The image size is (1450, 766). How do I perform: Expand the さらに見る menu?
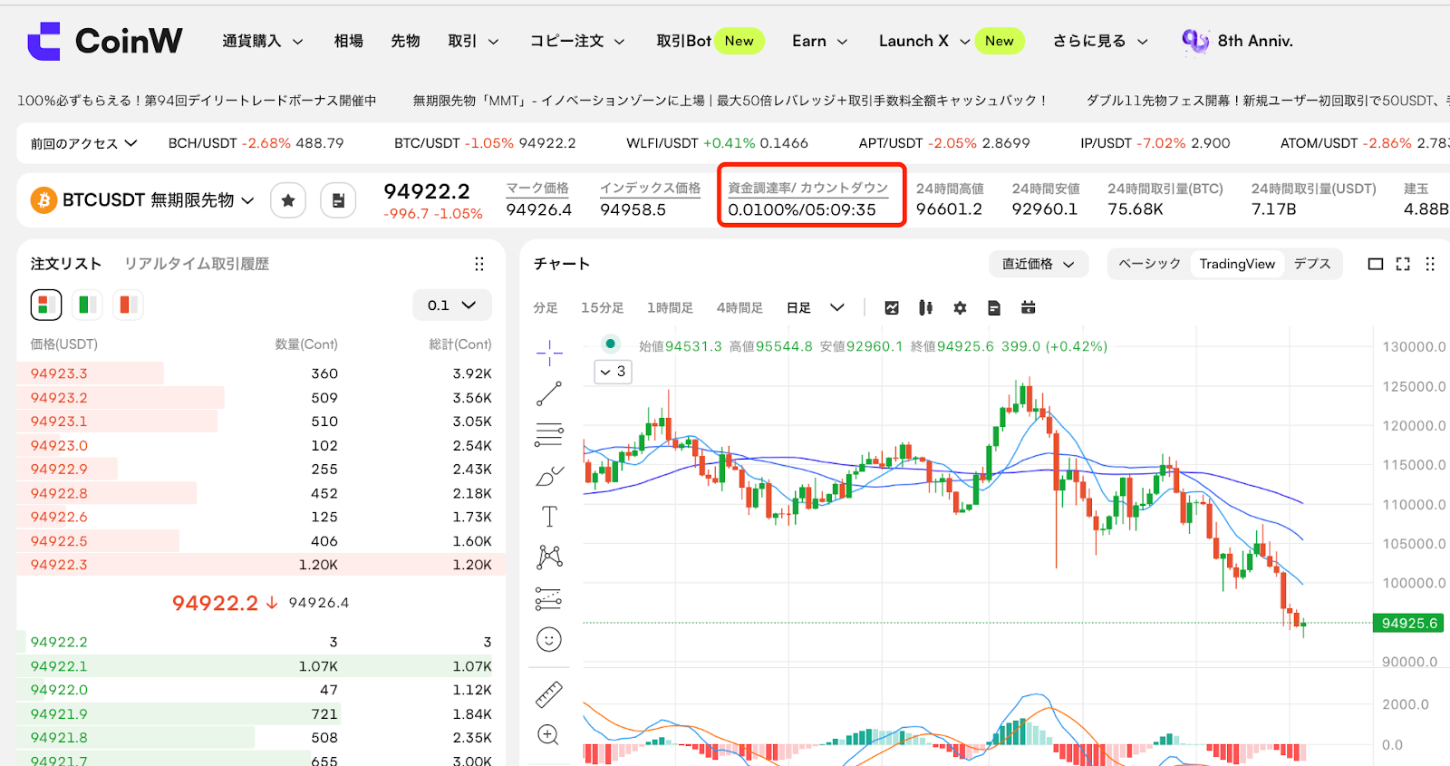coord(1100,41)
